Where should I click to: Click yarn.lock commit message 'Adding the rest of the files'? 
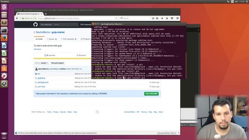coord(85,87)
